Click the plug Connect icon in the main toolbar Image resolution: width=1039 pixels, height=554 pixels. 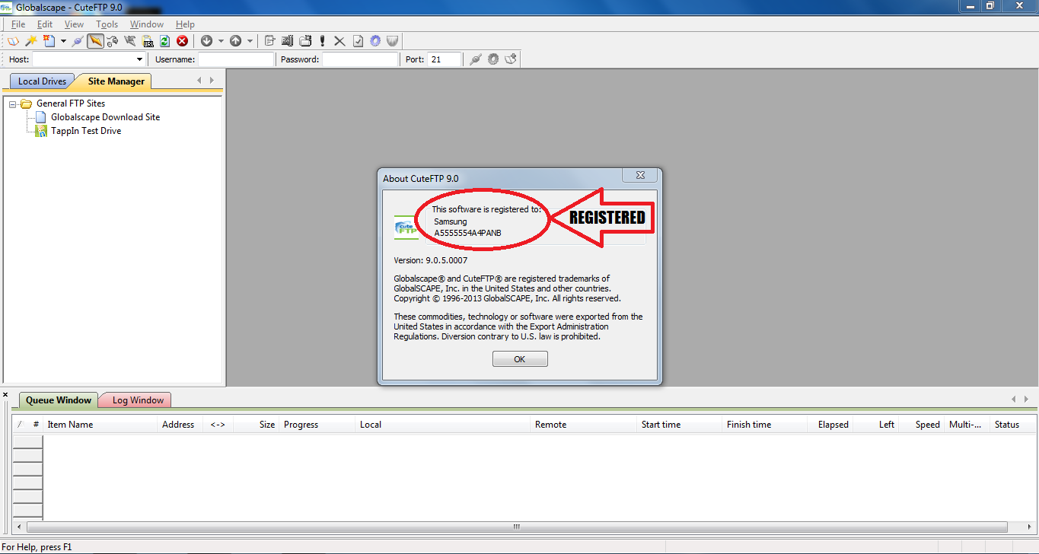[x=78, y=41]
